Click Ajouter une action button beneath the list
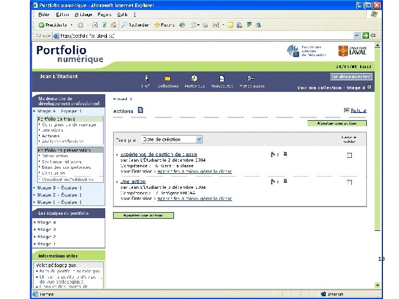Image resolution: width=399 pixels, height=299 pixels. pos(144,215)
